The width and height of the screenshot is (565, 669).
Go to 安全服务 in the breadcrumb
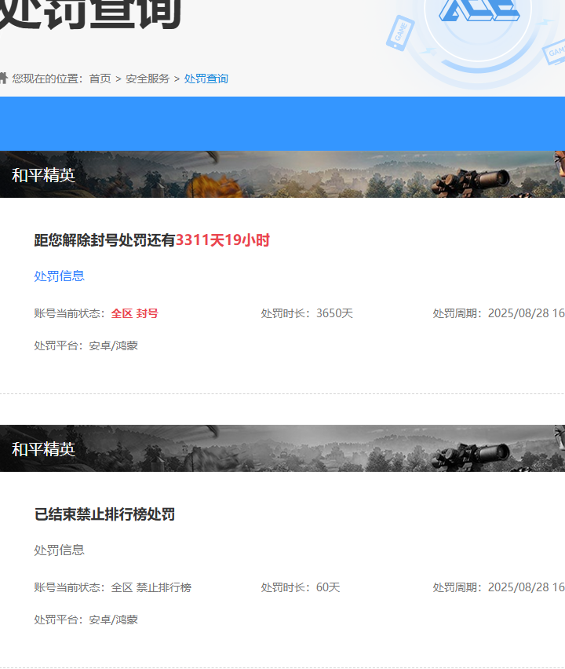click(148, 79)
